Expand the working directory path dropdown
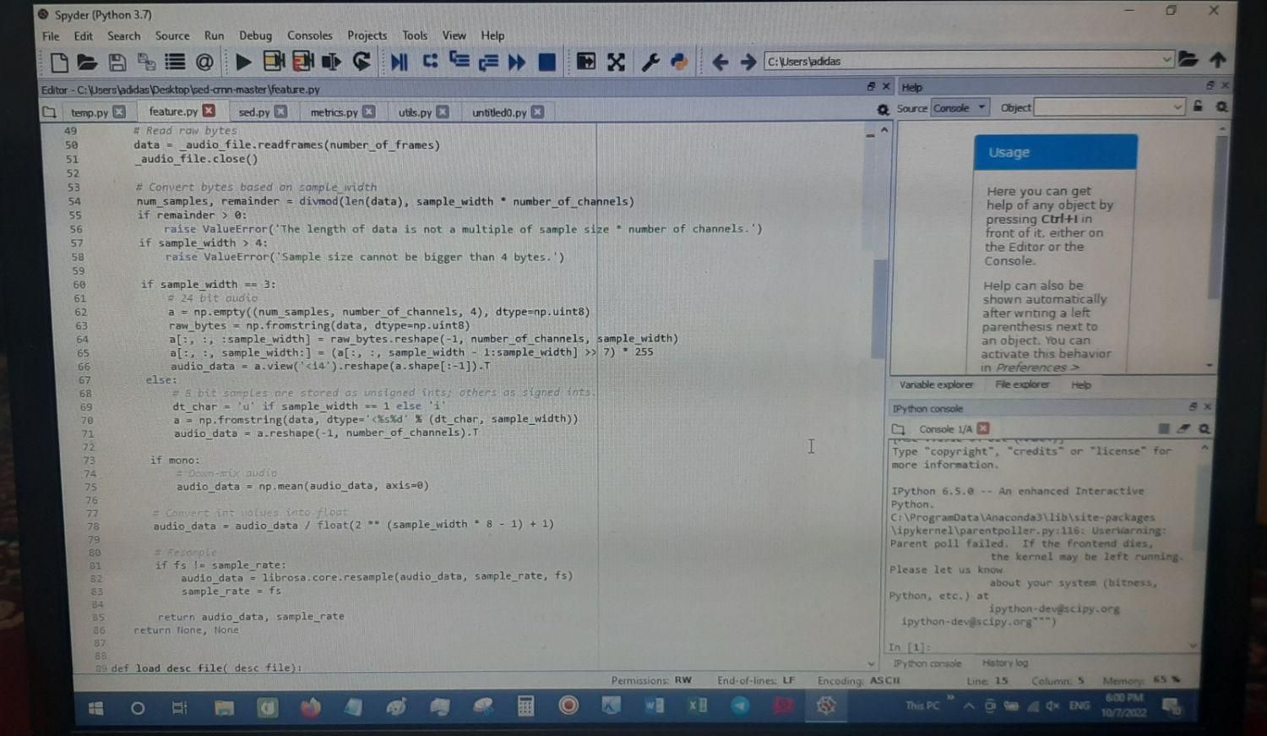Screen dimensions: 1267x736 (1166, 60)
